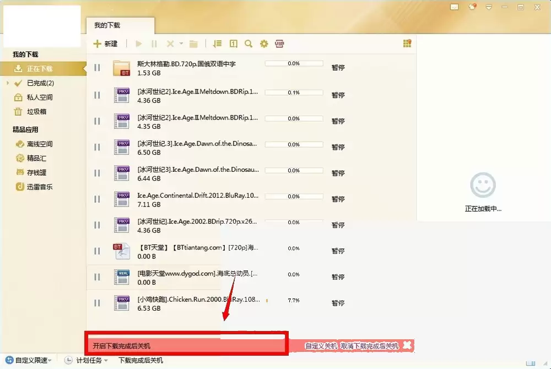Open settings gear icon
This screenshot has height=369, width=551.
pyautogui.click(x=264, y=44)
